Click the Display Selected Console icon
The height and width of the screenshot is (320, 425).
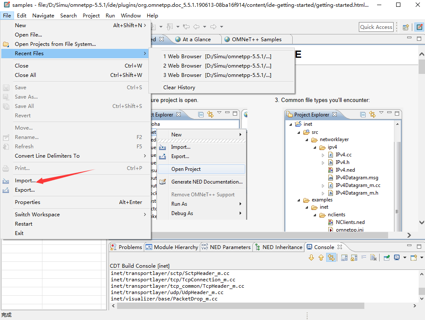tap(397, 258)
